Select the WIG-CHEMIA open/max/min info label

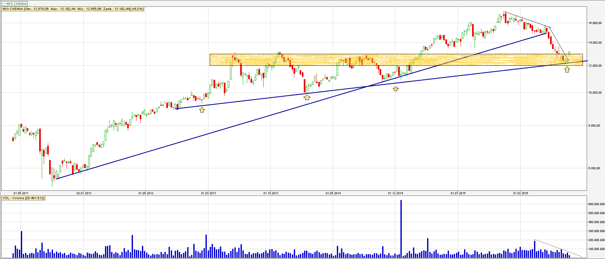pyautogui.click(x=73, y=9)
